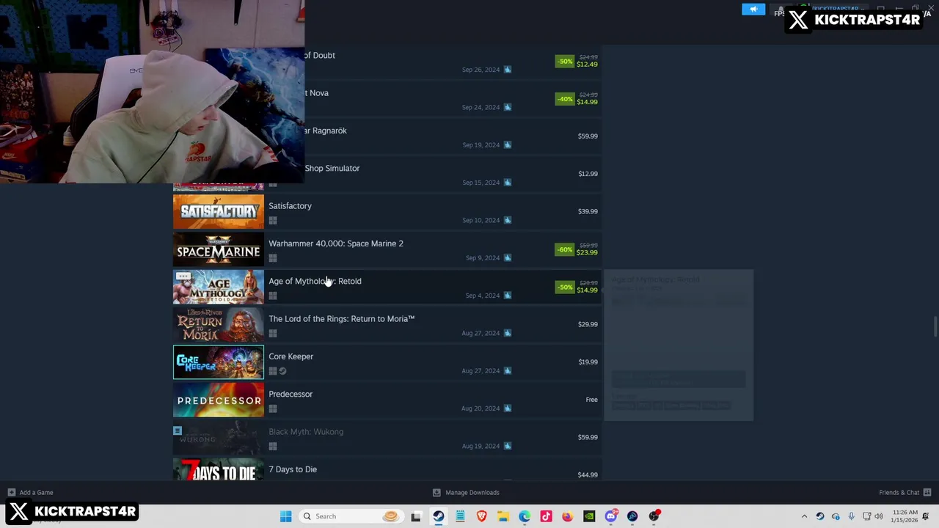Viewport: 939px width, 528px height.
Task: Click the Steam announcements megaphone button
Action: tap(753, 10)
